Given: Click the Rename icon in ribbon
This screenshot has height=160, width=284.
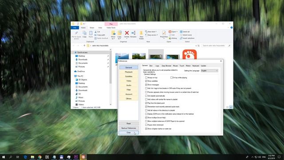Looking at the screenshot, I should (x=133, y=33).
